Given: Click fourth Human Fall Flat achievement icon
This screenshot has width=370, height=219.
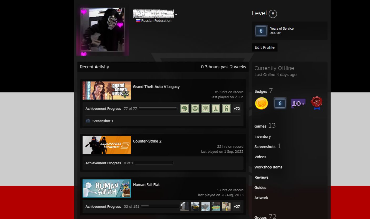Looking at the screenshot, I should 216,206.
